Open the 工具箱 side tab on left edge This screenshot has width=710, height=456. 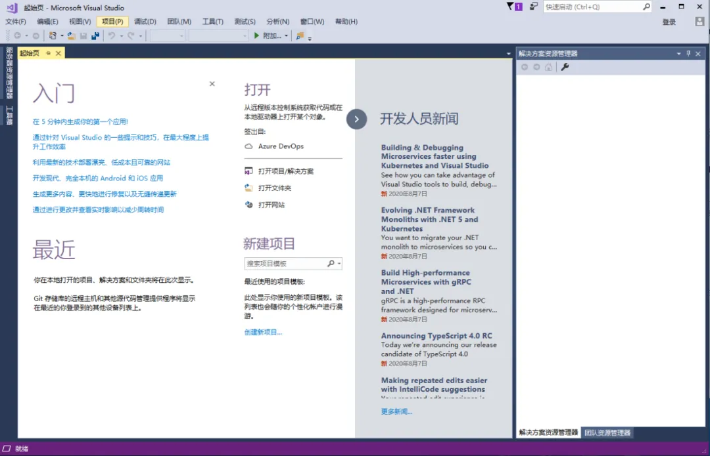point(9,115)
